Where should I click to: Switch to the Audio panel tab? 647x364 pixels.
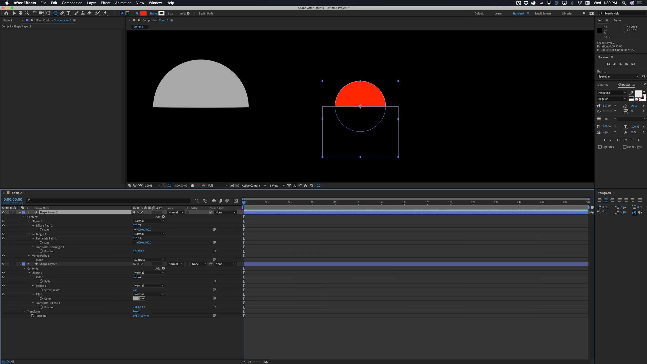617,20
